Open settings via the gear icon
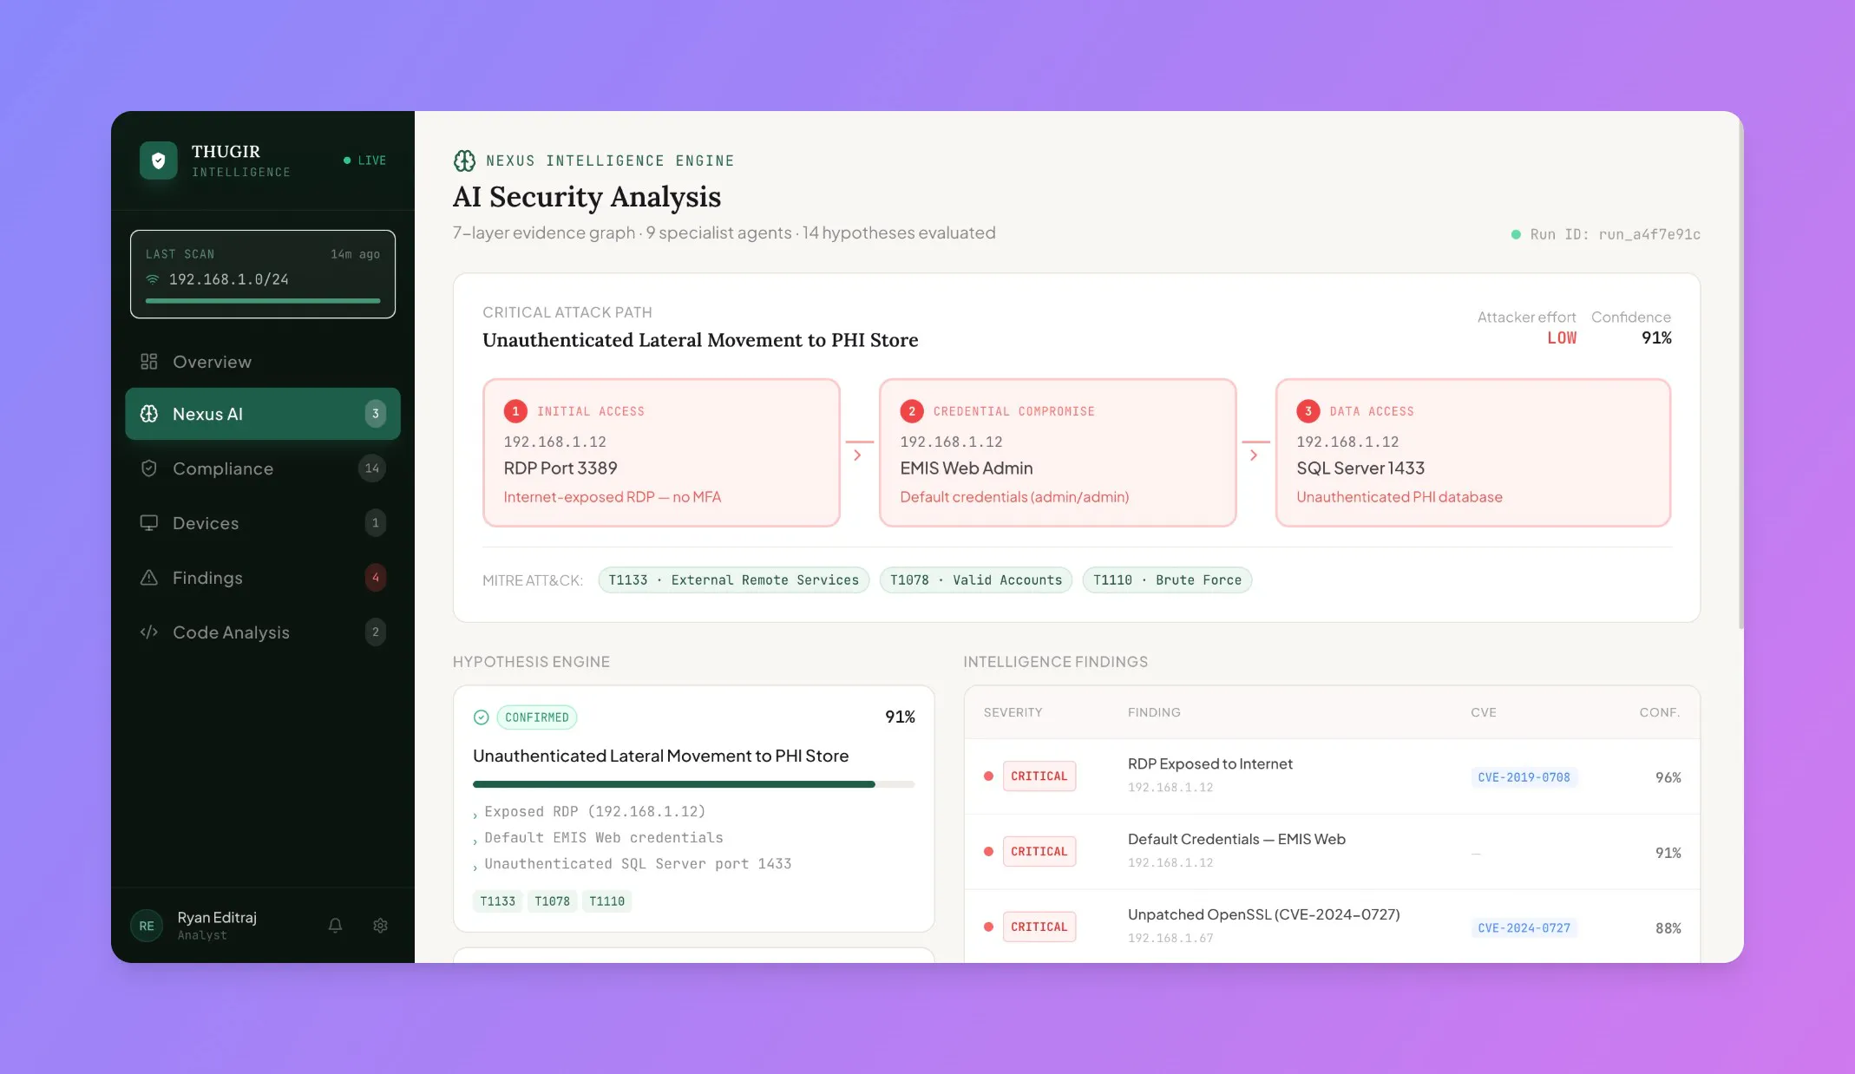Viewport: 1855px width, 1074px height. (380, 925)
